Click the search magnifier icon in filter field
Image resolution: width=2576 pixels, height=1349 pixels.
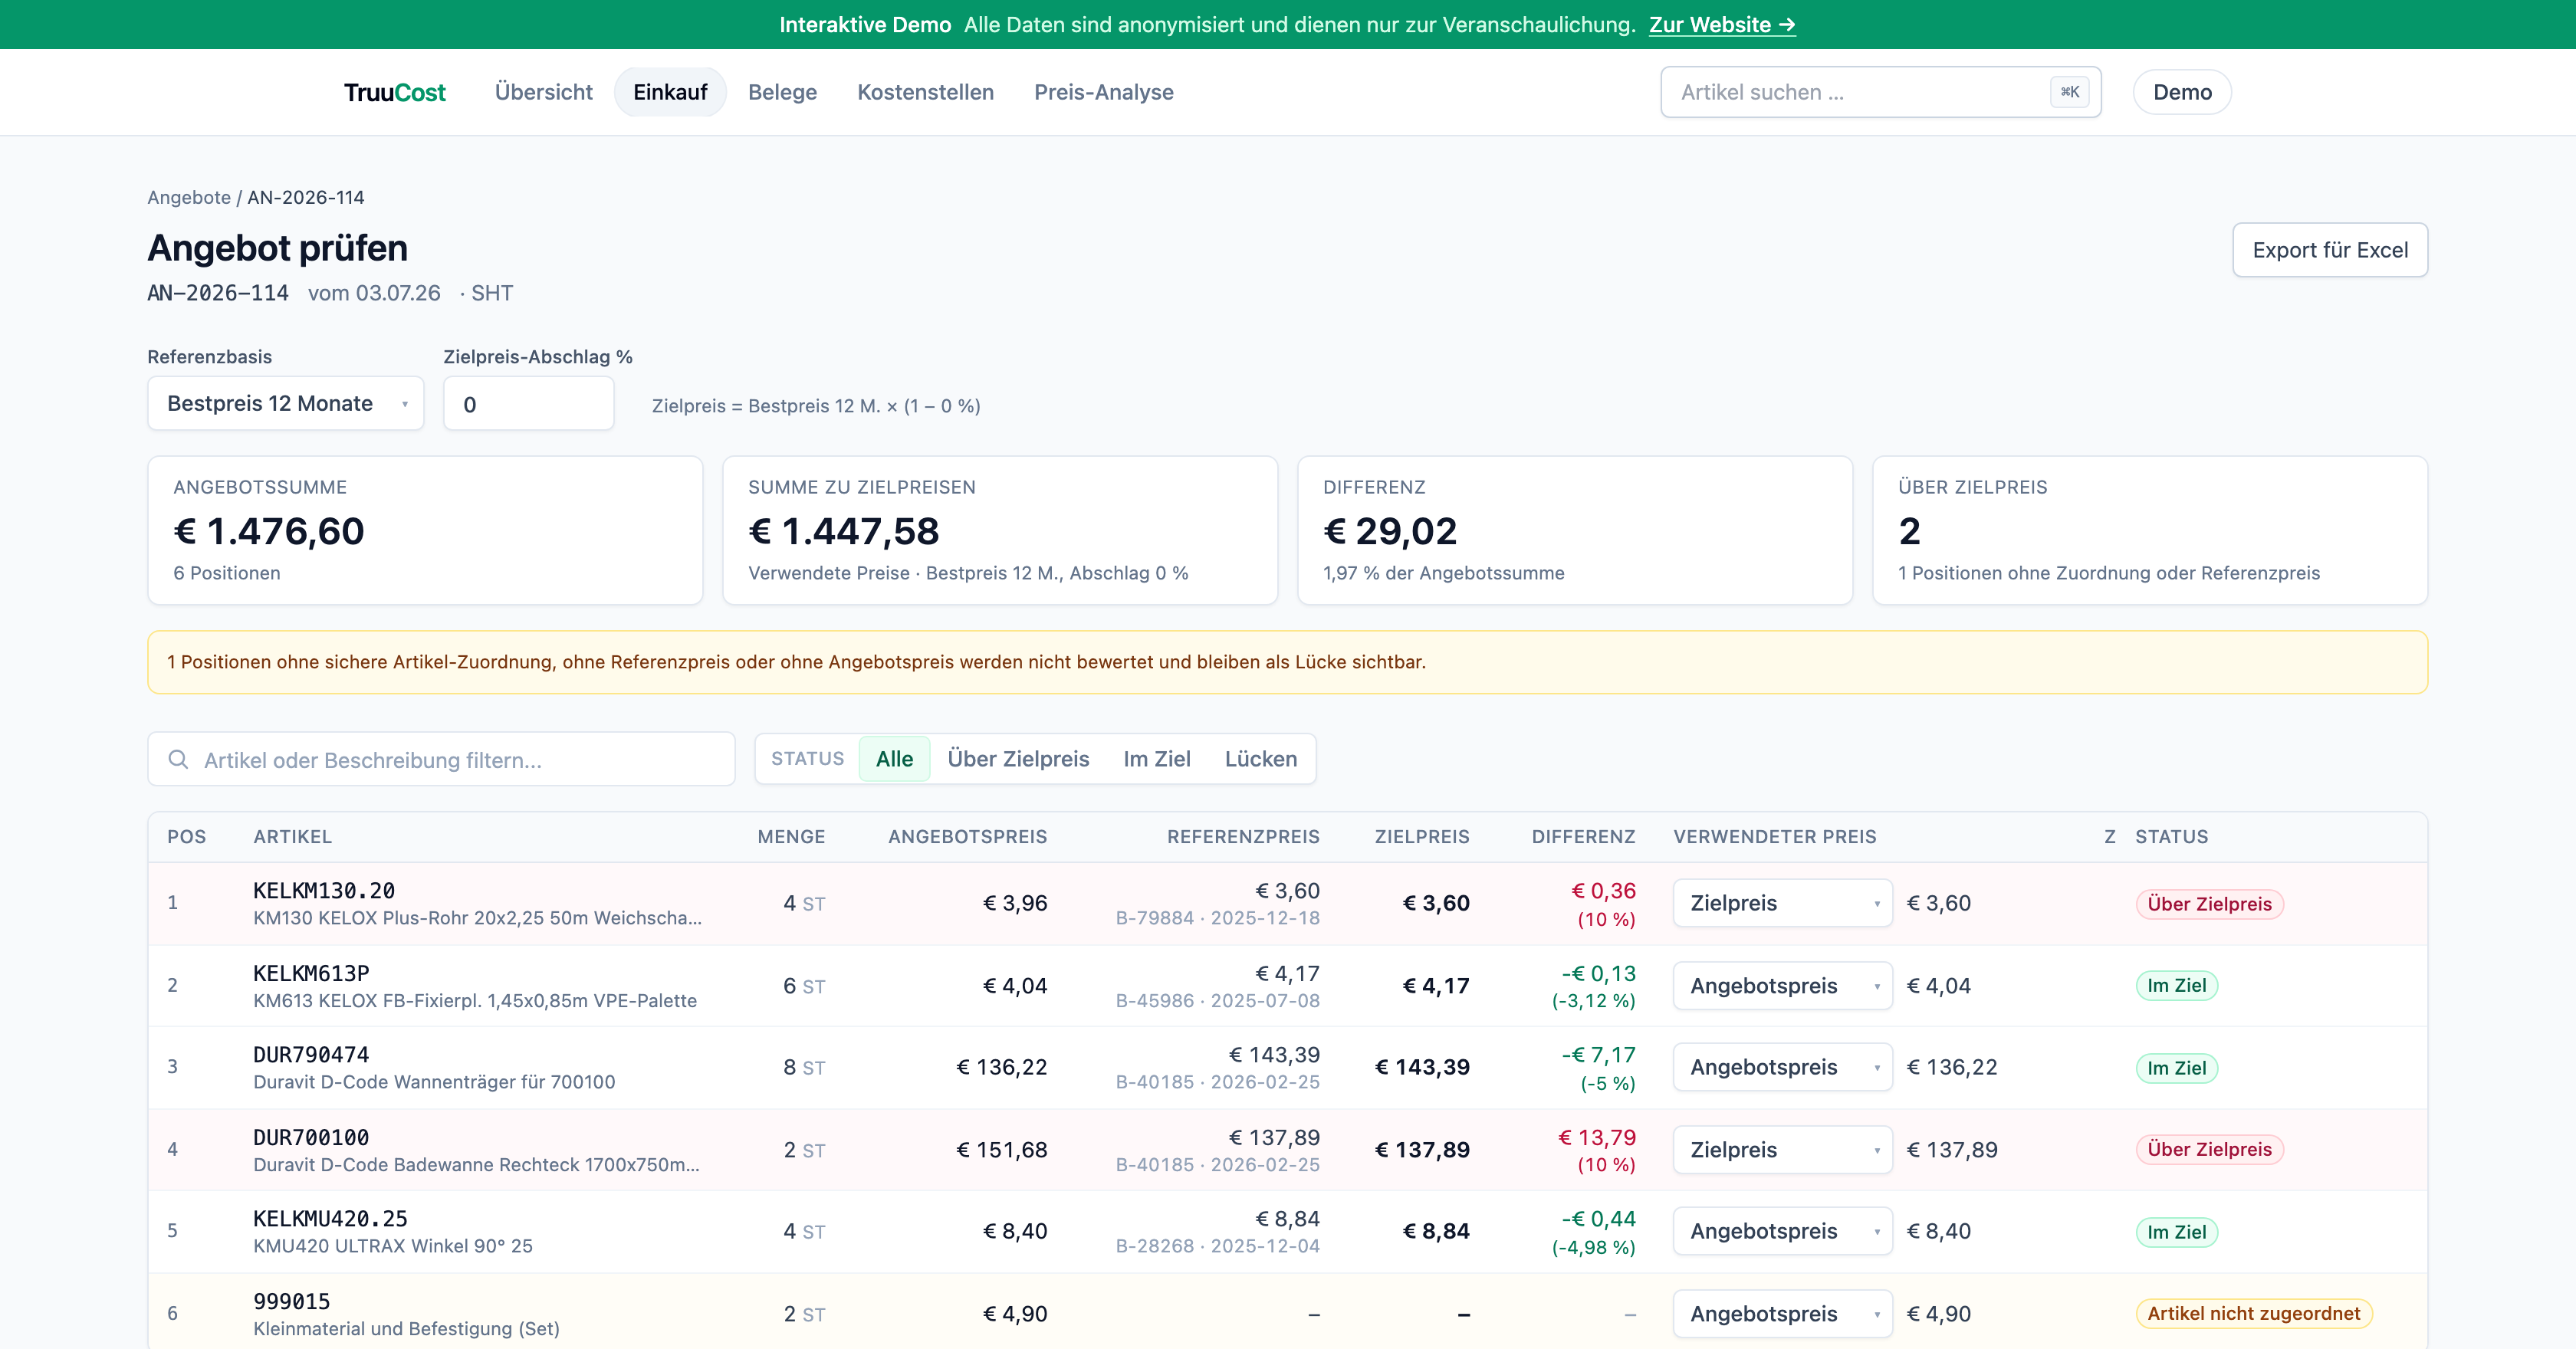pos(178,759)
